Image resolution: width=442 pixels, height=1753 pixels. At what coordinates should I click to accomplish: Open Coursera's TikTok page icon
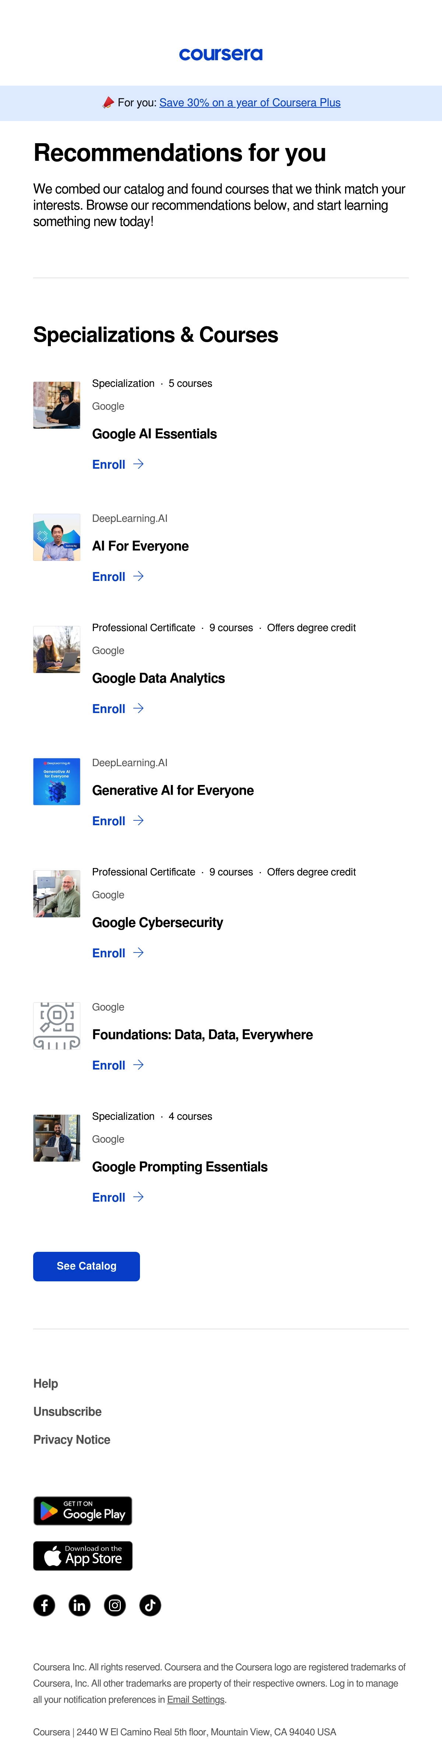(150, 1605)
